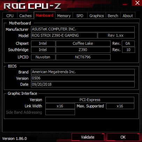Click the BIOS Version field 0506
This screenshot has width=142, height=142.
(83, 78)
